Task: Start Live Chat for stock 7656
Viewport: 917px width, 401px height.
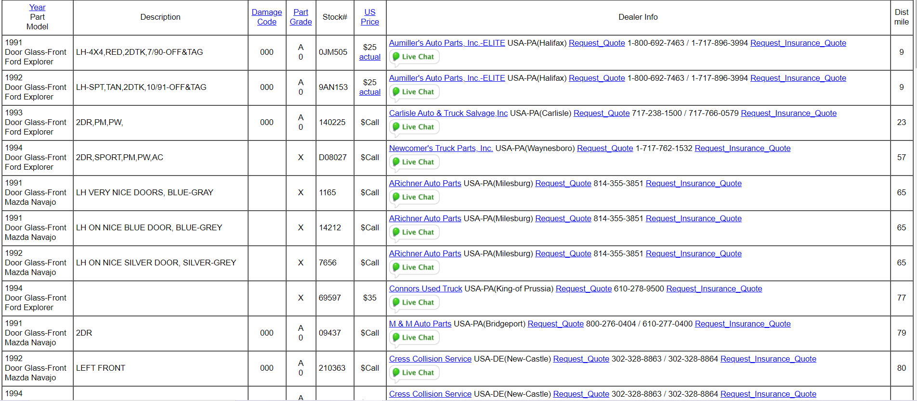Action: coord(414,267)
